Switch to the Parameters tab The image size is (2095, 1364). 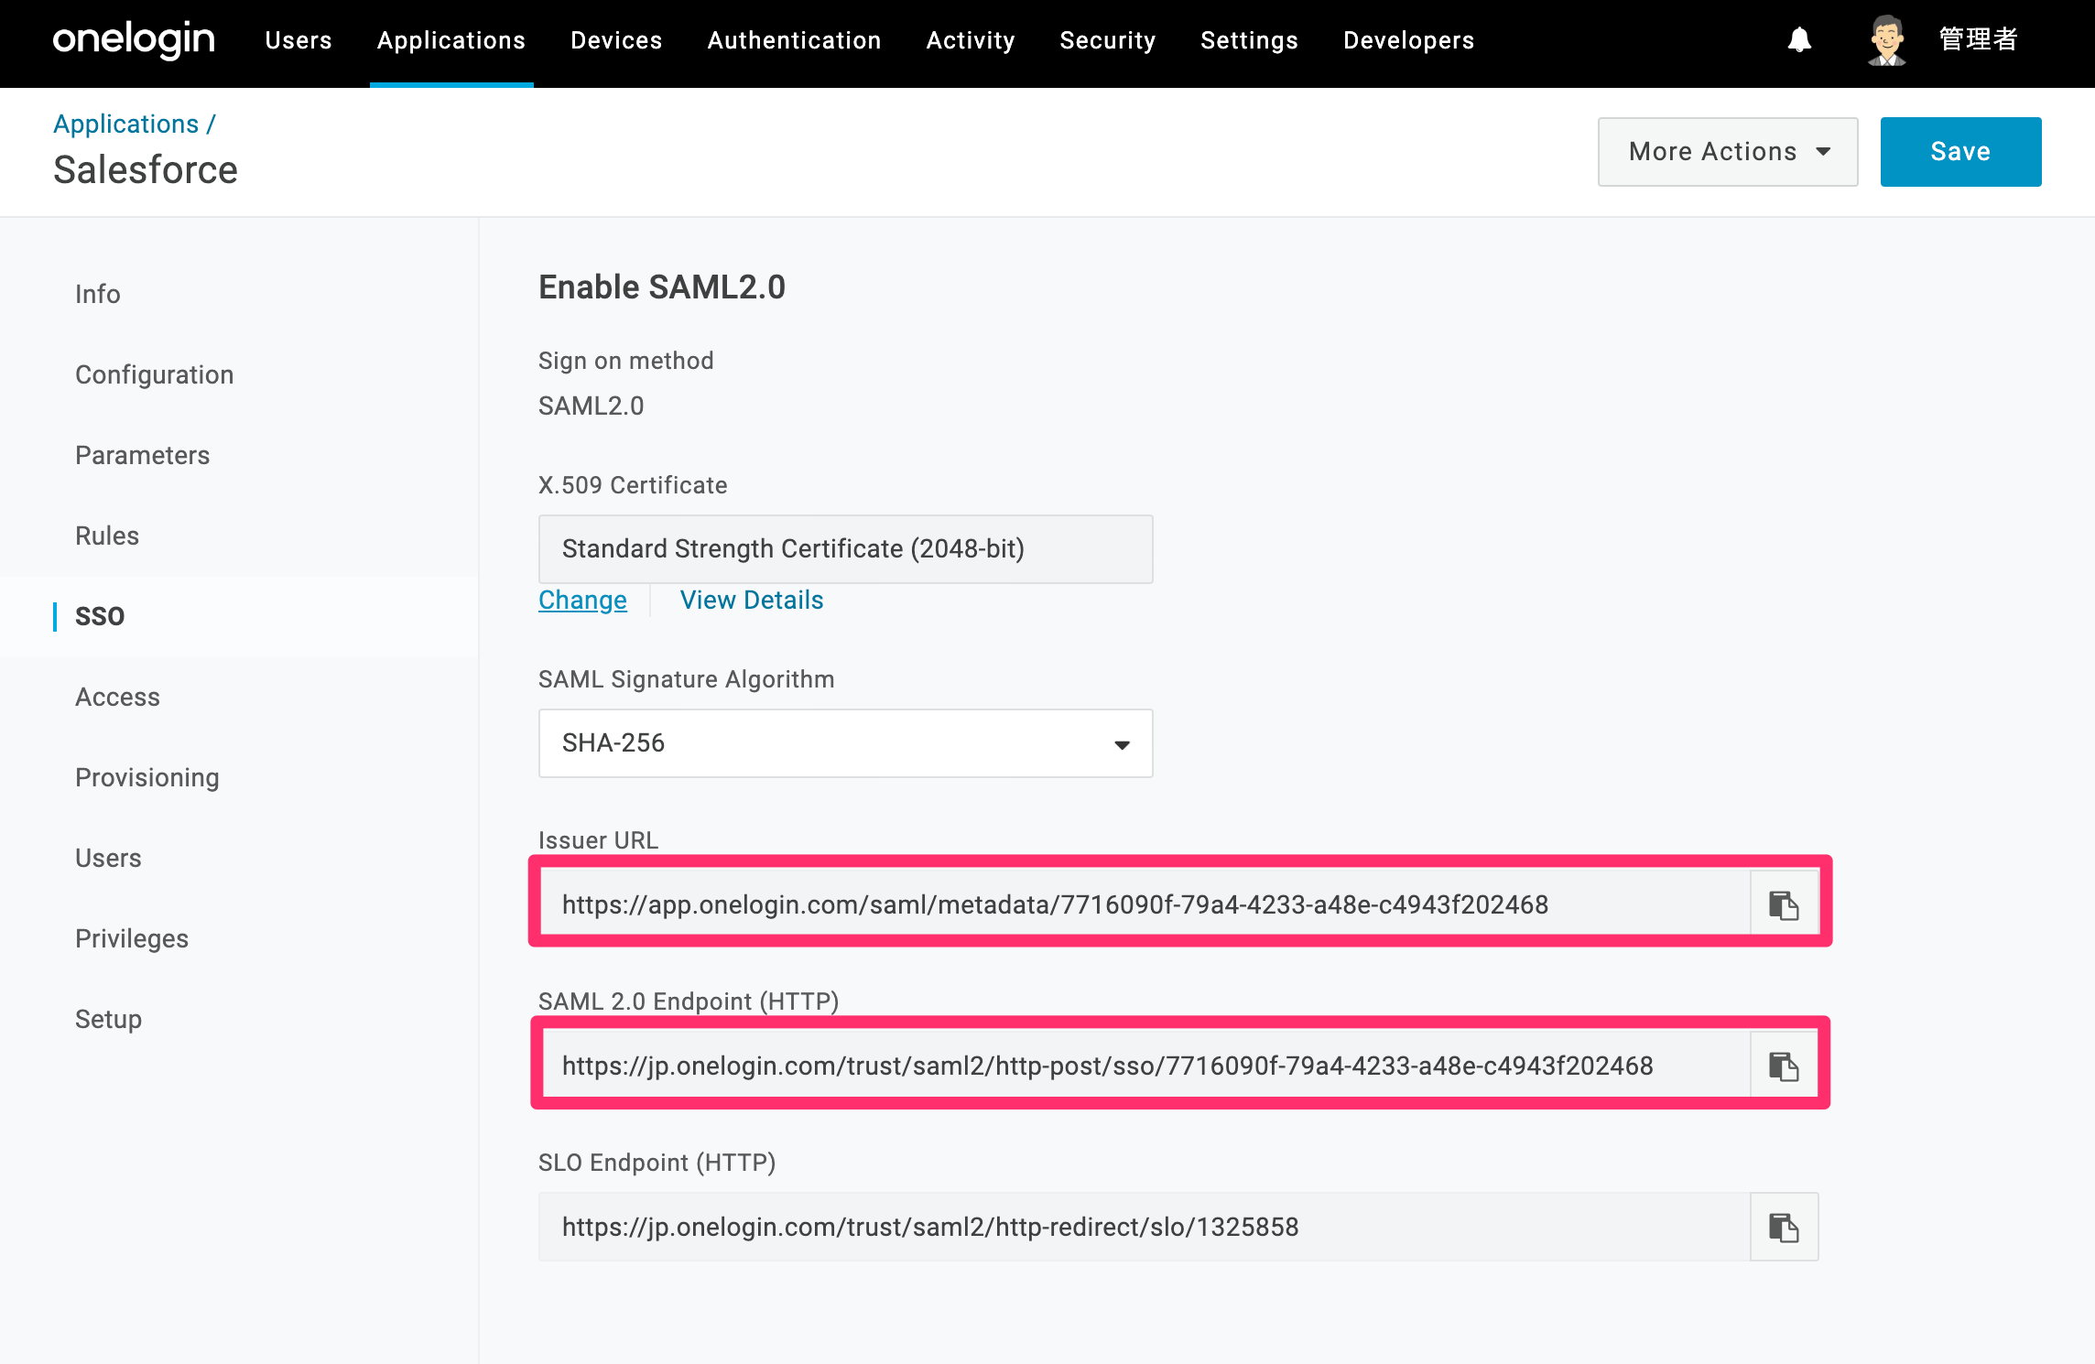[x=143, y=455]
